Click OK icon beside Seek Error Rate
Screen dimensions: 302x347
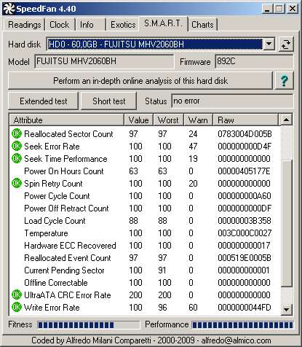pos(17,146)
